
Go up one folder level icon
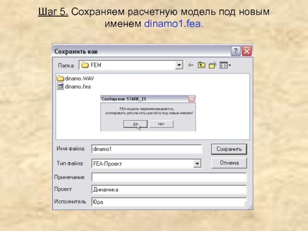pos(201,65)
